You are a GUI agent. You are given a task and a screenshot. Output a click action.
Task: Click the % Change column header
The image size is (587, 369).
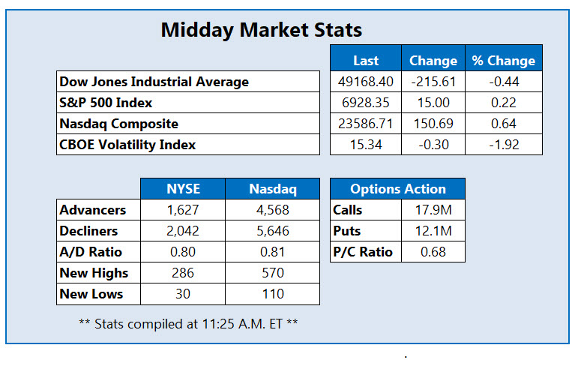(x=503, y=61)
